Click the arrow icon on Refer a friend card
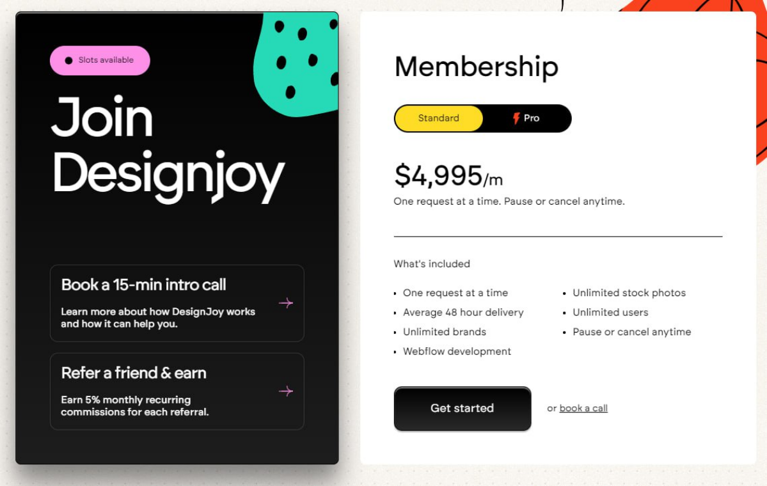 click(286, 391)
